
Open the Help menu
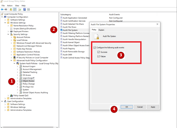pos(23,5)
